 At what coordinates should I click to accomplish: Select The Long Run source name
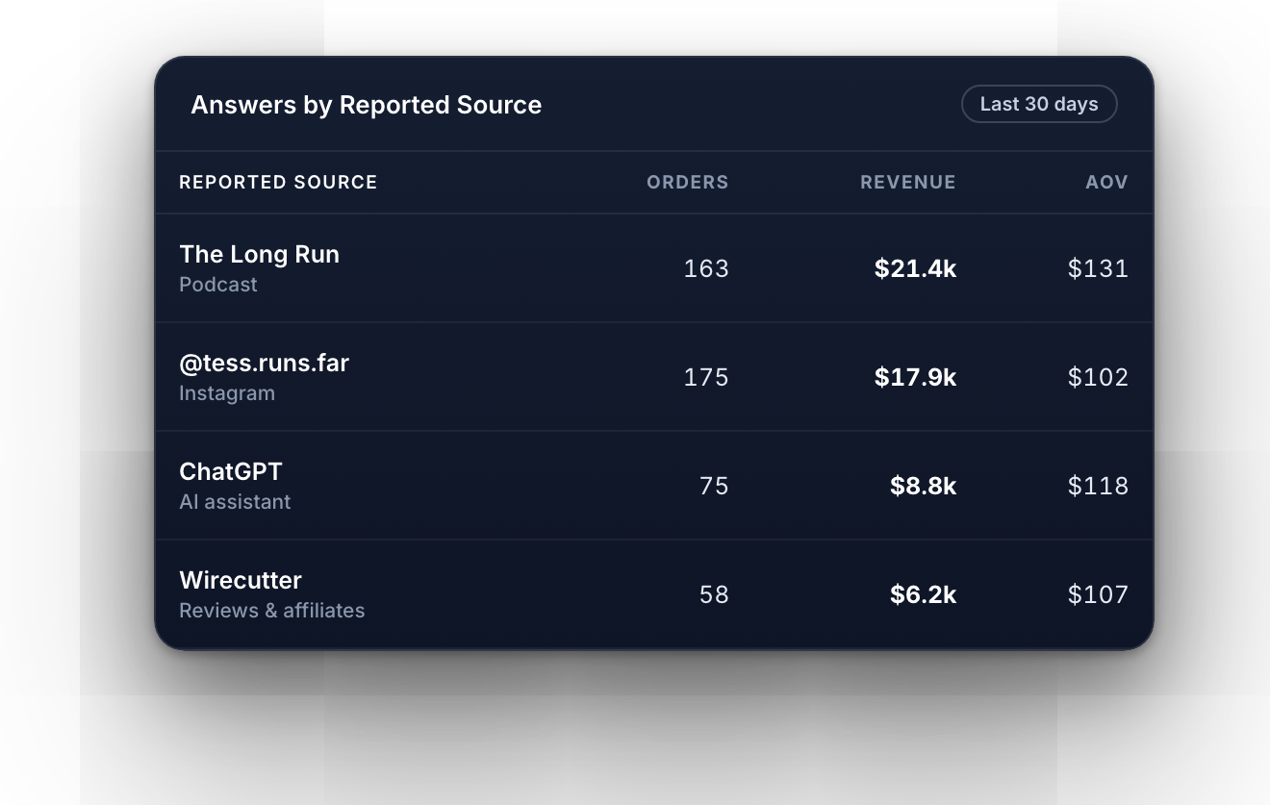259,254
